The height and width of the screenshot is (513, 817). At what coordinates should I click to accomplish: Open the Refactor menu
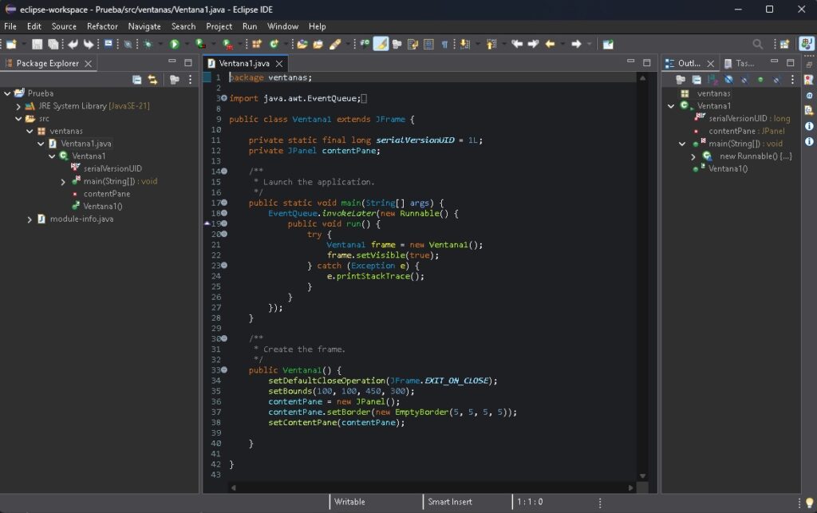(101, 26)
